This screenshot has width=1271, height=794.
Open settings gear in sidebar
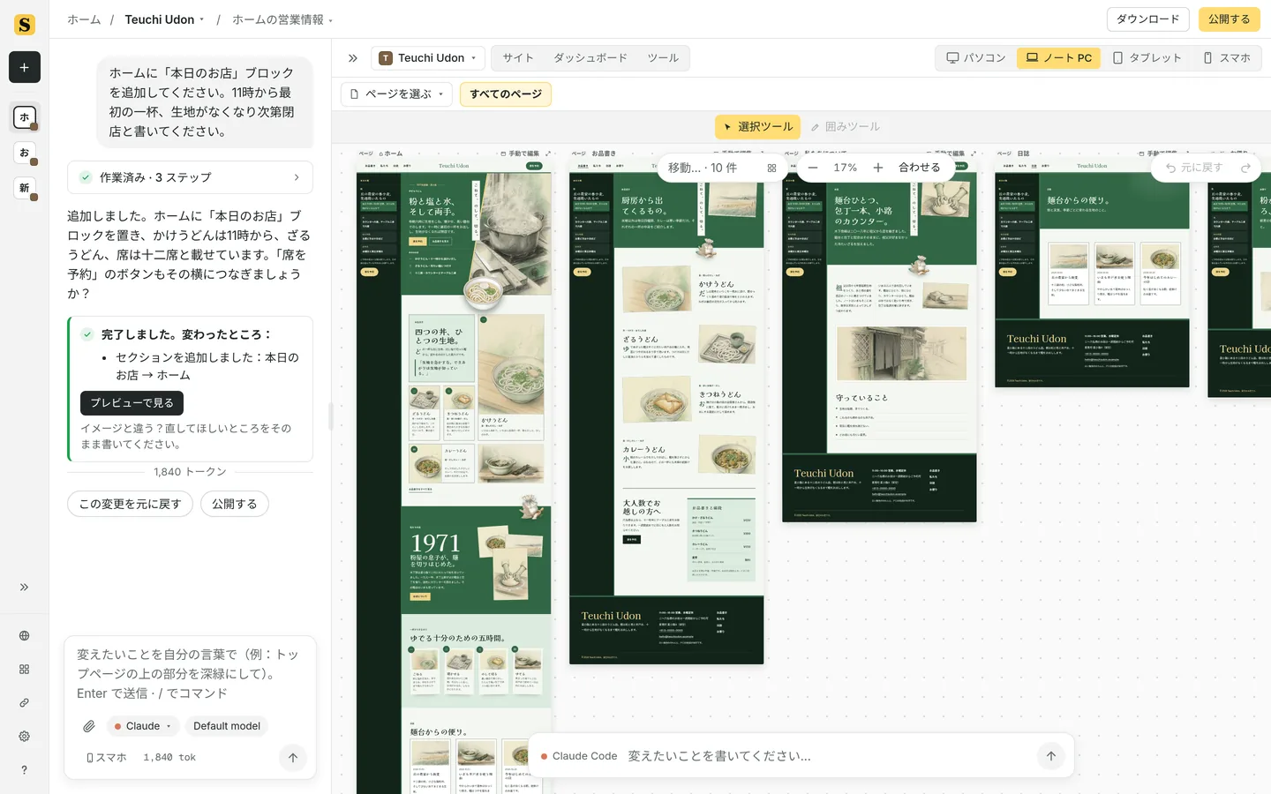[25, 736]
